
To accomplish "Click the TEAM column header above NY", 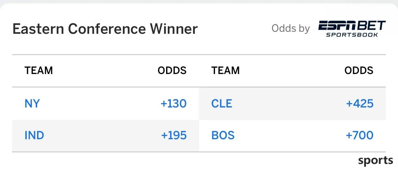I will click(38, 70).
